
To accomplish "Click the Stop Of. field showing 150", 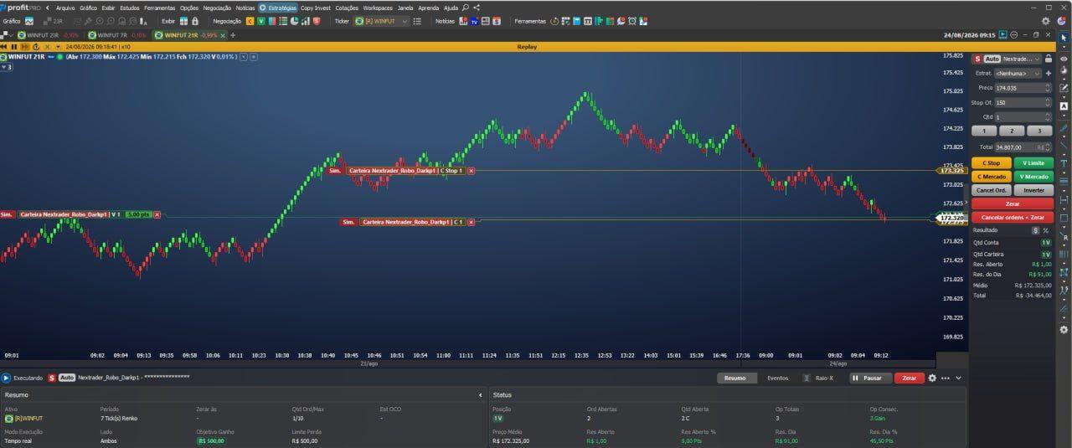I will point(1023,103).
